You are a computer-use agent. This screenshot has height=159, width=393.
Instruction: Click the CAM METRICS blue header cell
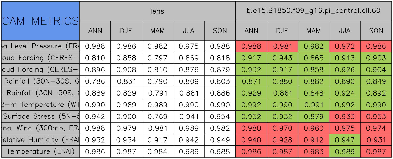pos(40,21)
